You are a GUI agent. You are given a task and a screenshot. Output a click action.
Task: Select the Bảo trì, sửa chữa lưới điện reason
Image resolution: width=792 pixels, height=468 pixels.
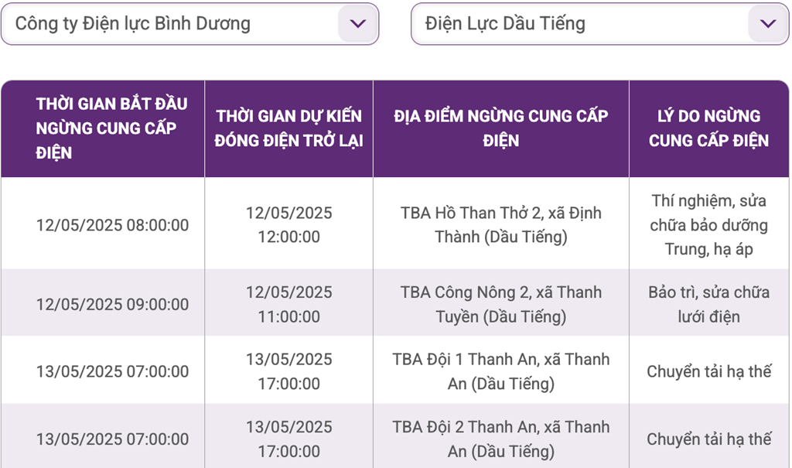(x=709, y=304)
